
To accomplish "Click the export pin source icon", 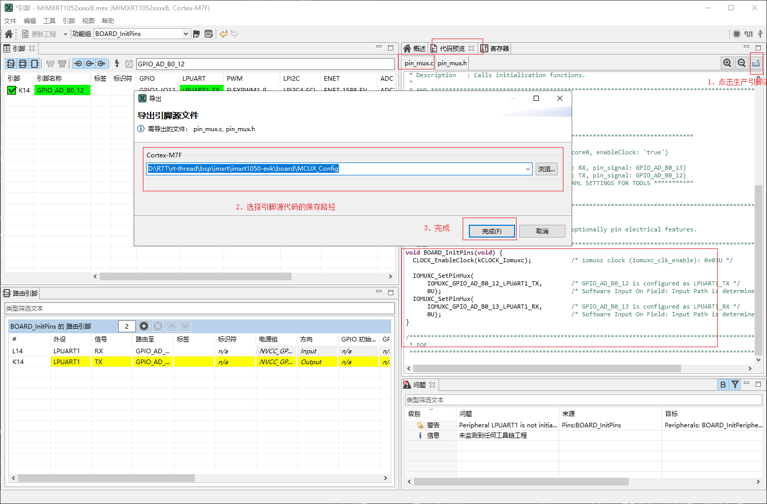I will click(756, 63).
